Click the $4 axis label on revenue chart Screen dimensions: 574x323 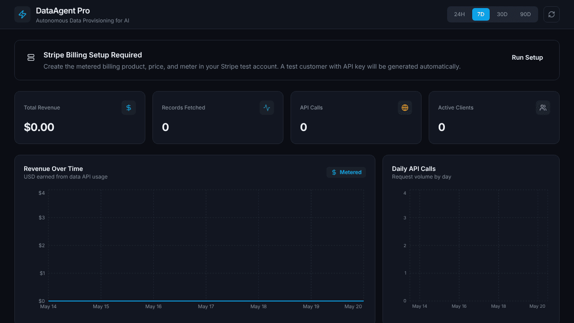click(42, 193)
